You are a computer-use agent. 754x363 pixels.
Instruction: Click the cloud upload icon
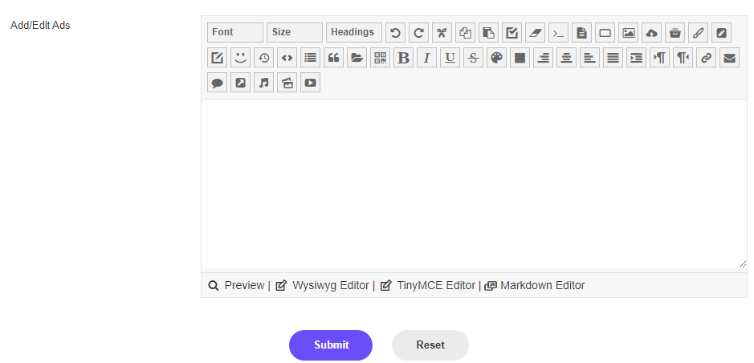(x=651, y=33)
